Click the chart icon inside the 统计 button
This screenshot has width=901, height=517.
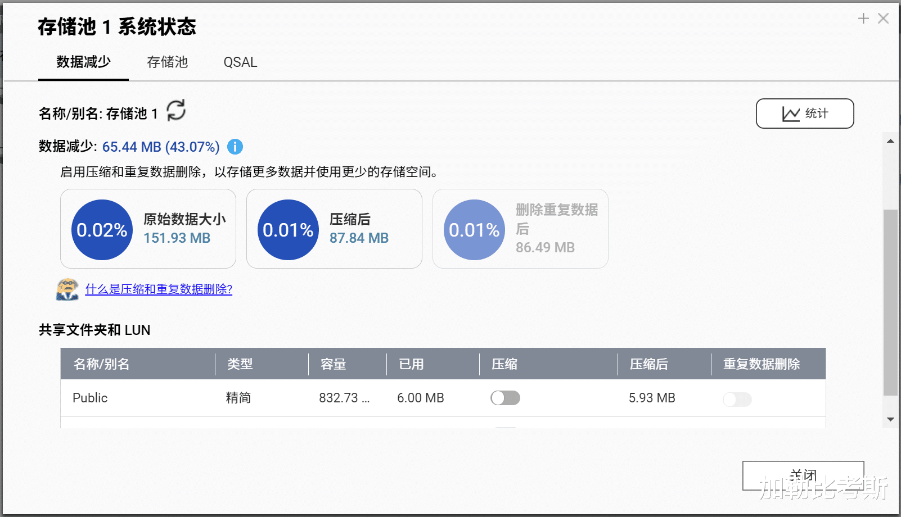tap(792, 113)
